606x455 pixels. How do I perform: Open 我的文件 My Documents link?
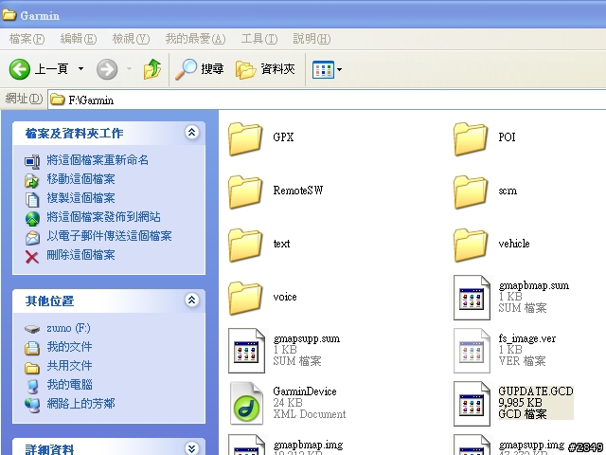pos(69,347)
